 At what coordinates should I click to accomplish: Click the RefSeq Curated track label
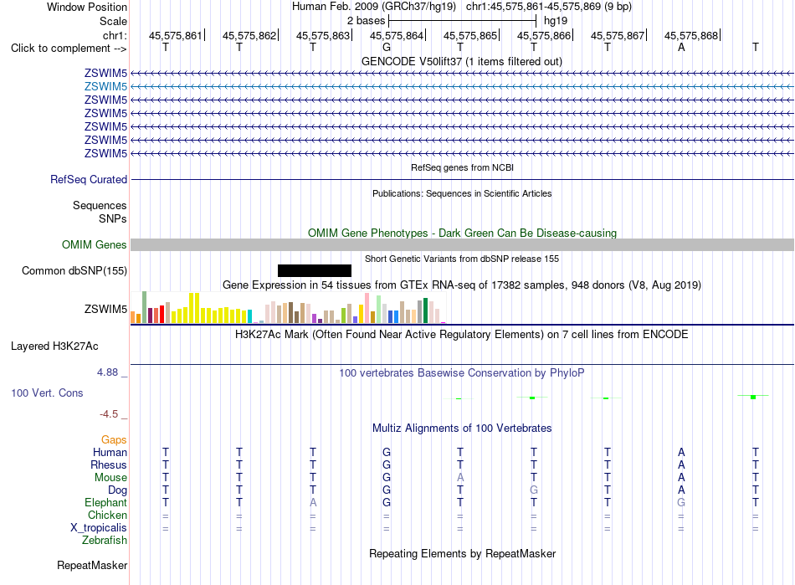point(88,179)
